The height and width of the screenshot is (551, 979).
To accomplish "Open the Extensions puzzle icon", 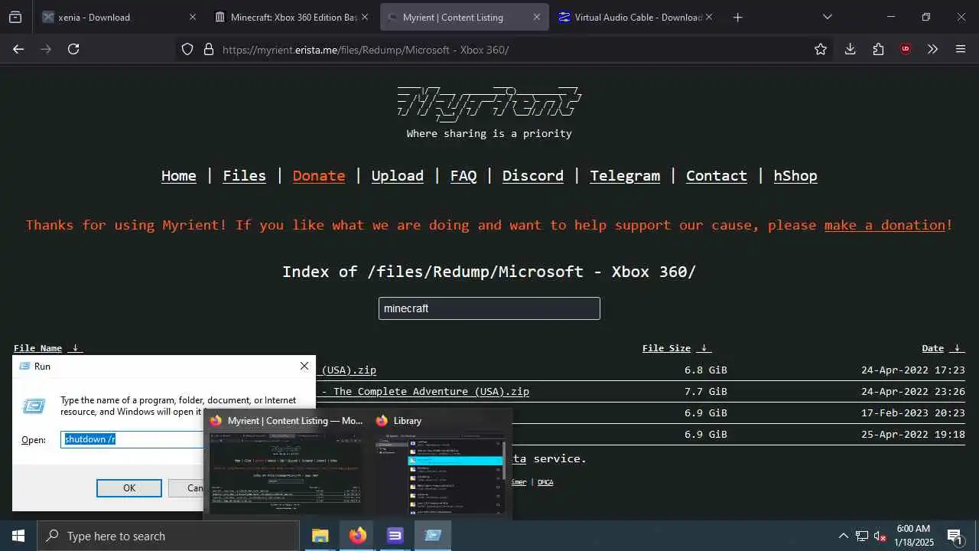I will click(x=878, y=49).
